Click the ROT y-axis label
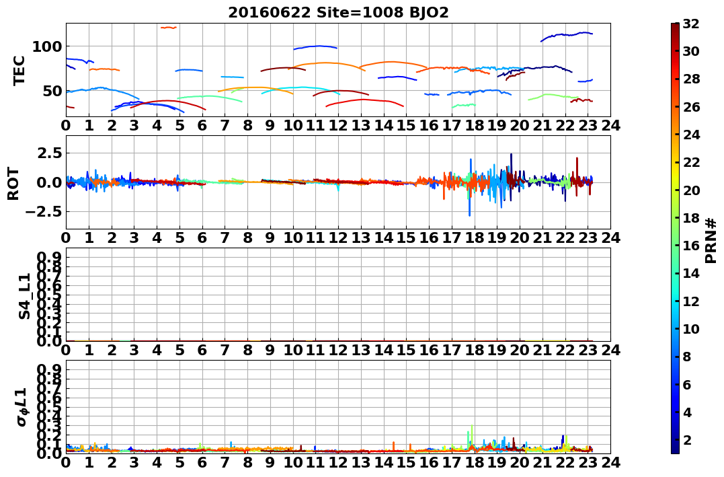The width and height of the screenshot is (724, 477). [x=14, y=184]
